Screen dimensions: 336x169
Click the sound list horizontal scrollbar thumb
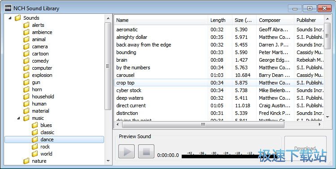203,124
